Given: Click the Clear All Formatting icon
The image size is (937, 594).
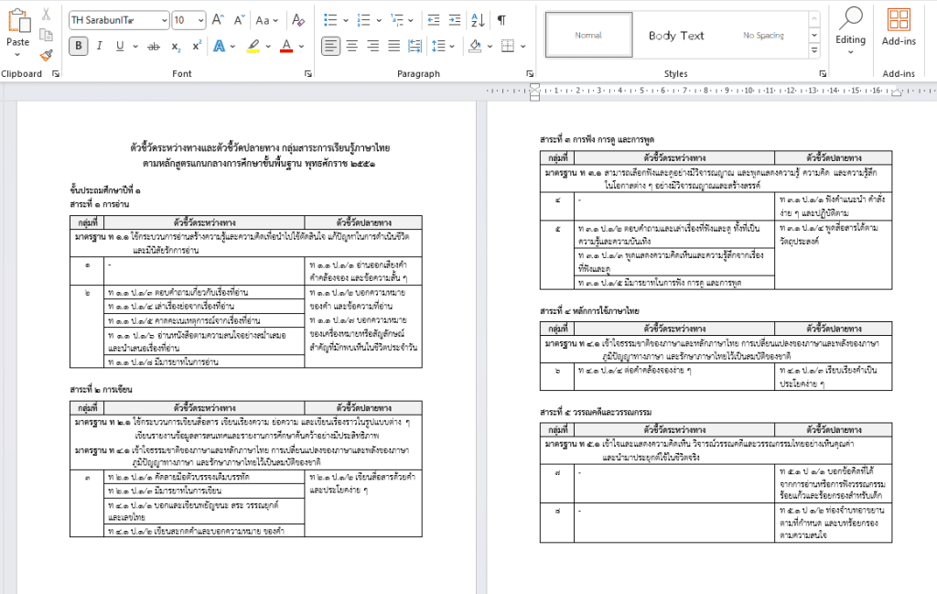Looking at the screenshot, I should (x=298, y=20).
